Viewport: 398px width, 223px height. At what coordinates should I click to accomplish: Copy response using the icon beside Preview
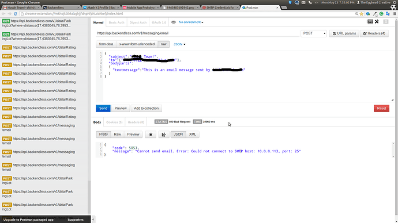click(x=151, y=134)
